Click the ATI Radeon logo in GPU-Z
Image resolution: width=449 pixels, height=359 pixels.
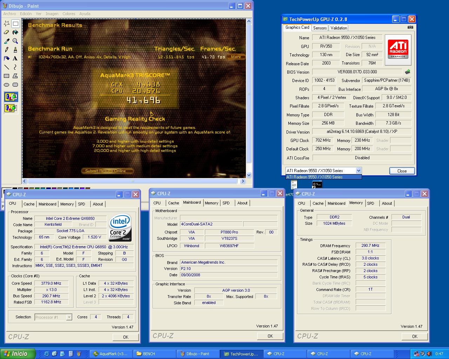coord(398,50)
